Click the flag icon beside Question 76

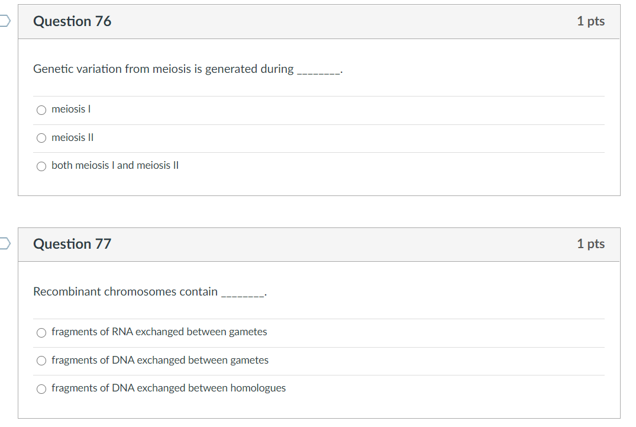(x=2, y=20)
